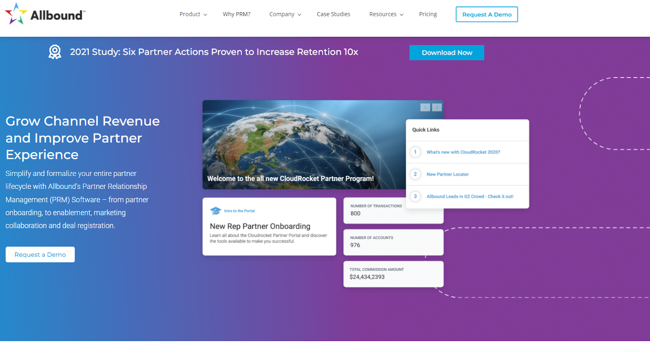Viewport: 650px width, 352px height.
Task: Click Request A Demo in header
Action: click(x=487, y=15)
